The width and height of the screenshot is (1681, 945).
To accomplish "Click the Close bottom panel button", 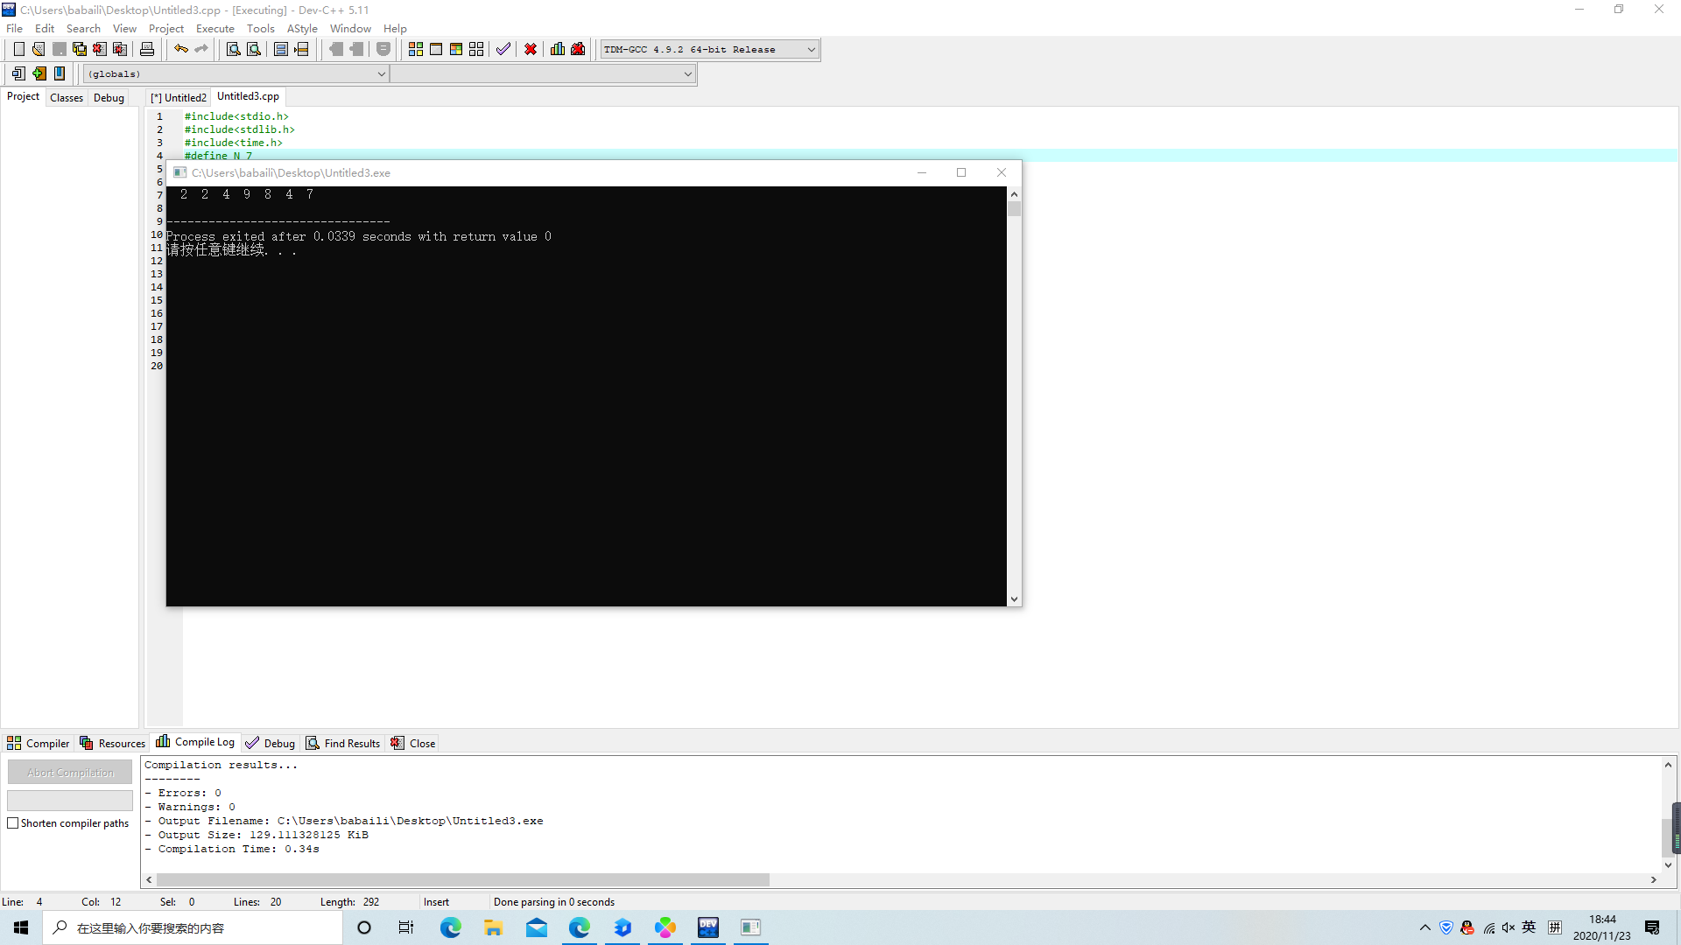I will point(413,743).
